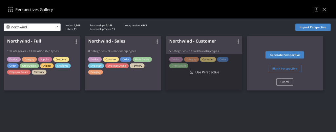Click the EmployeeDetails tag in Northwind - Sales
The image size is (336, 132).
(117, 66)
